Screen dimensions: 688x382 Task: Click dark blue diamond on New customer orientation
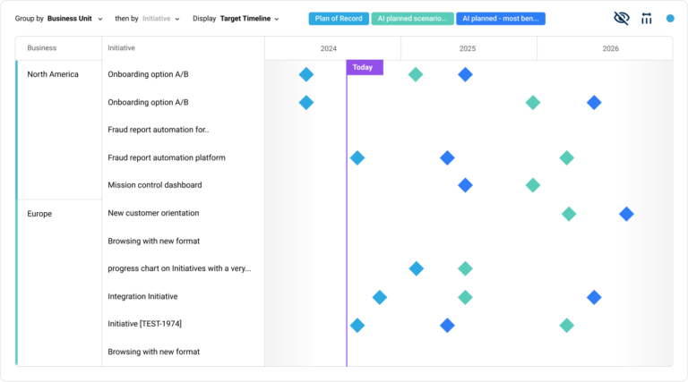pos(626,214)
